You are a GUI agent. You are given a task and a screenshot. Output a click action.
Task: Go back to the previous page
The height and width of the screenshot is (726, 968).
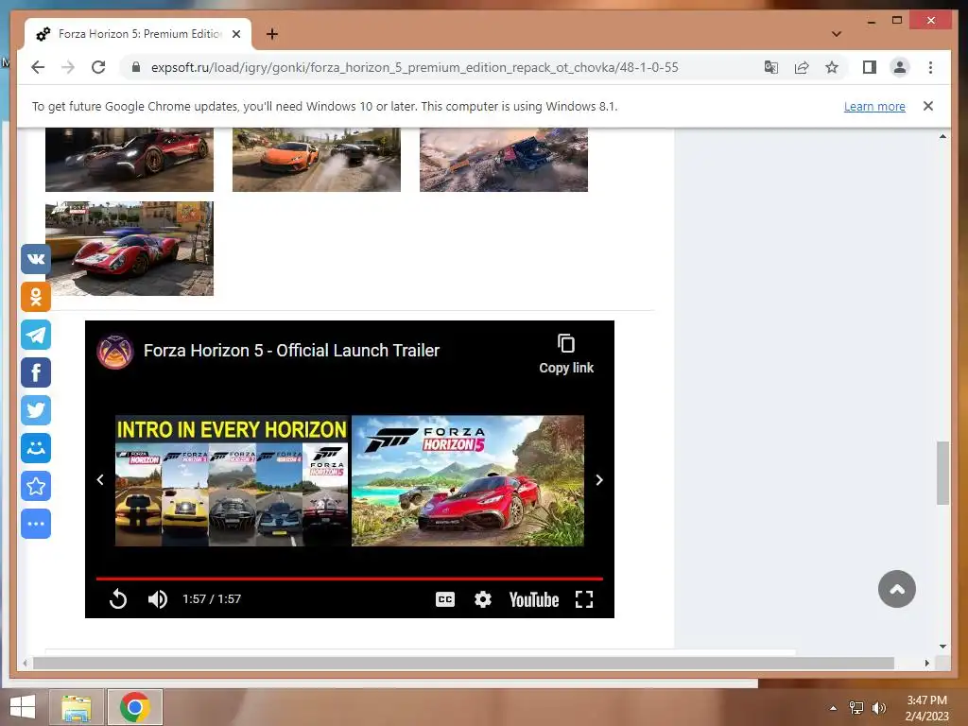click(x=38, y=67)
